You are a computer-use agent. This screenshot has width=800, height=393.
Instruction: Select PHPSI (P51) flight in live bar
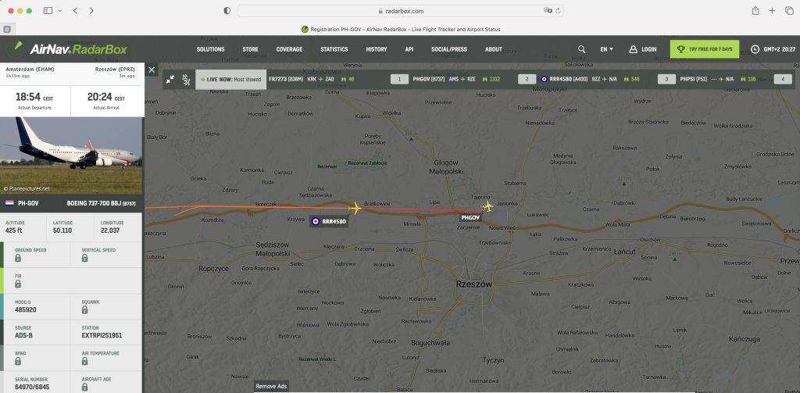[719, 79]
